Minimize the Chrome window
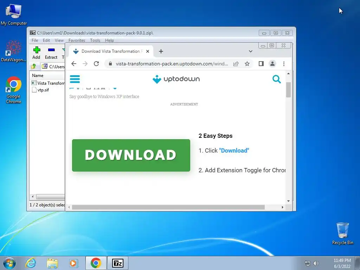Image resolution: width=360 pixels, height=270 pixels. (x=263, y=45)
